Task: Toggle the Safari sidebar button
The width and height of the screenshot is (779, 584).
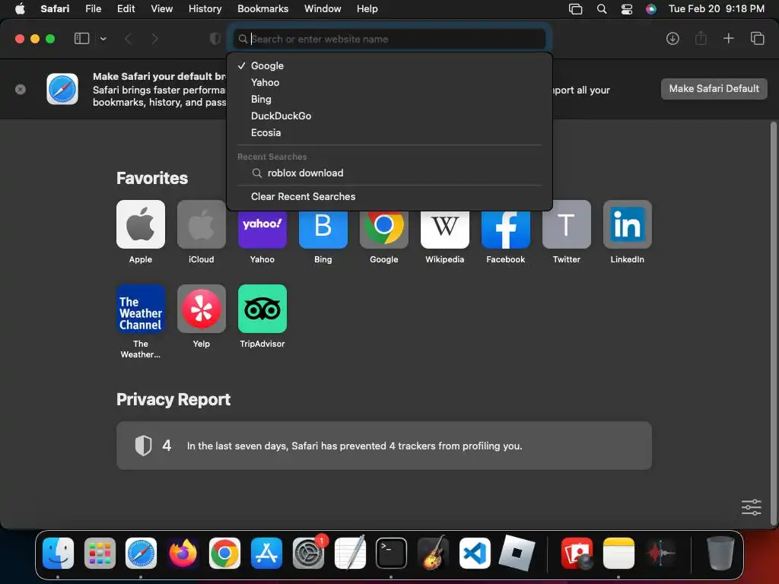Action: (81, 39)
